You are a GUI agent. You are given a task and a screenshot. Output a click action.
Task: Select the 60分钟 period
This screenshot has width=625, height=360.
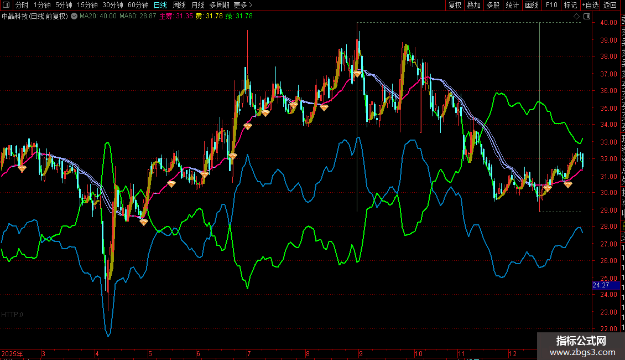pyautogui.click(x=138, y=5)
